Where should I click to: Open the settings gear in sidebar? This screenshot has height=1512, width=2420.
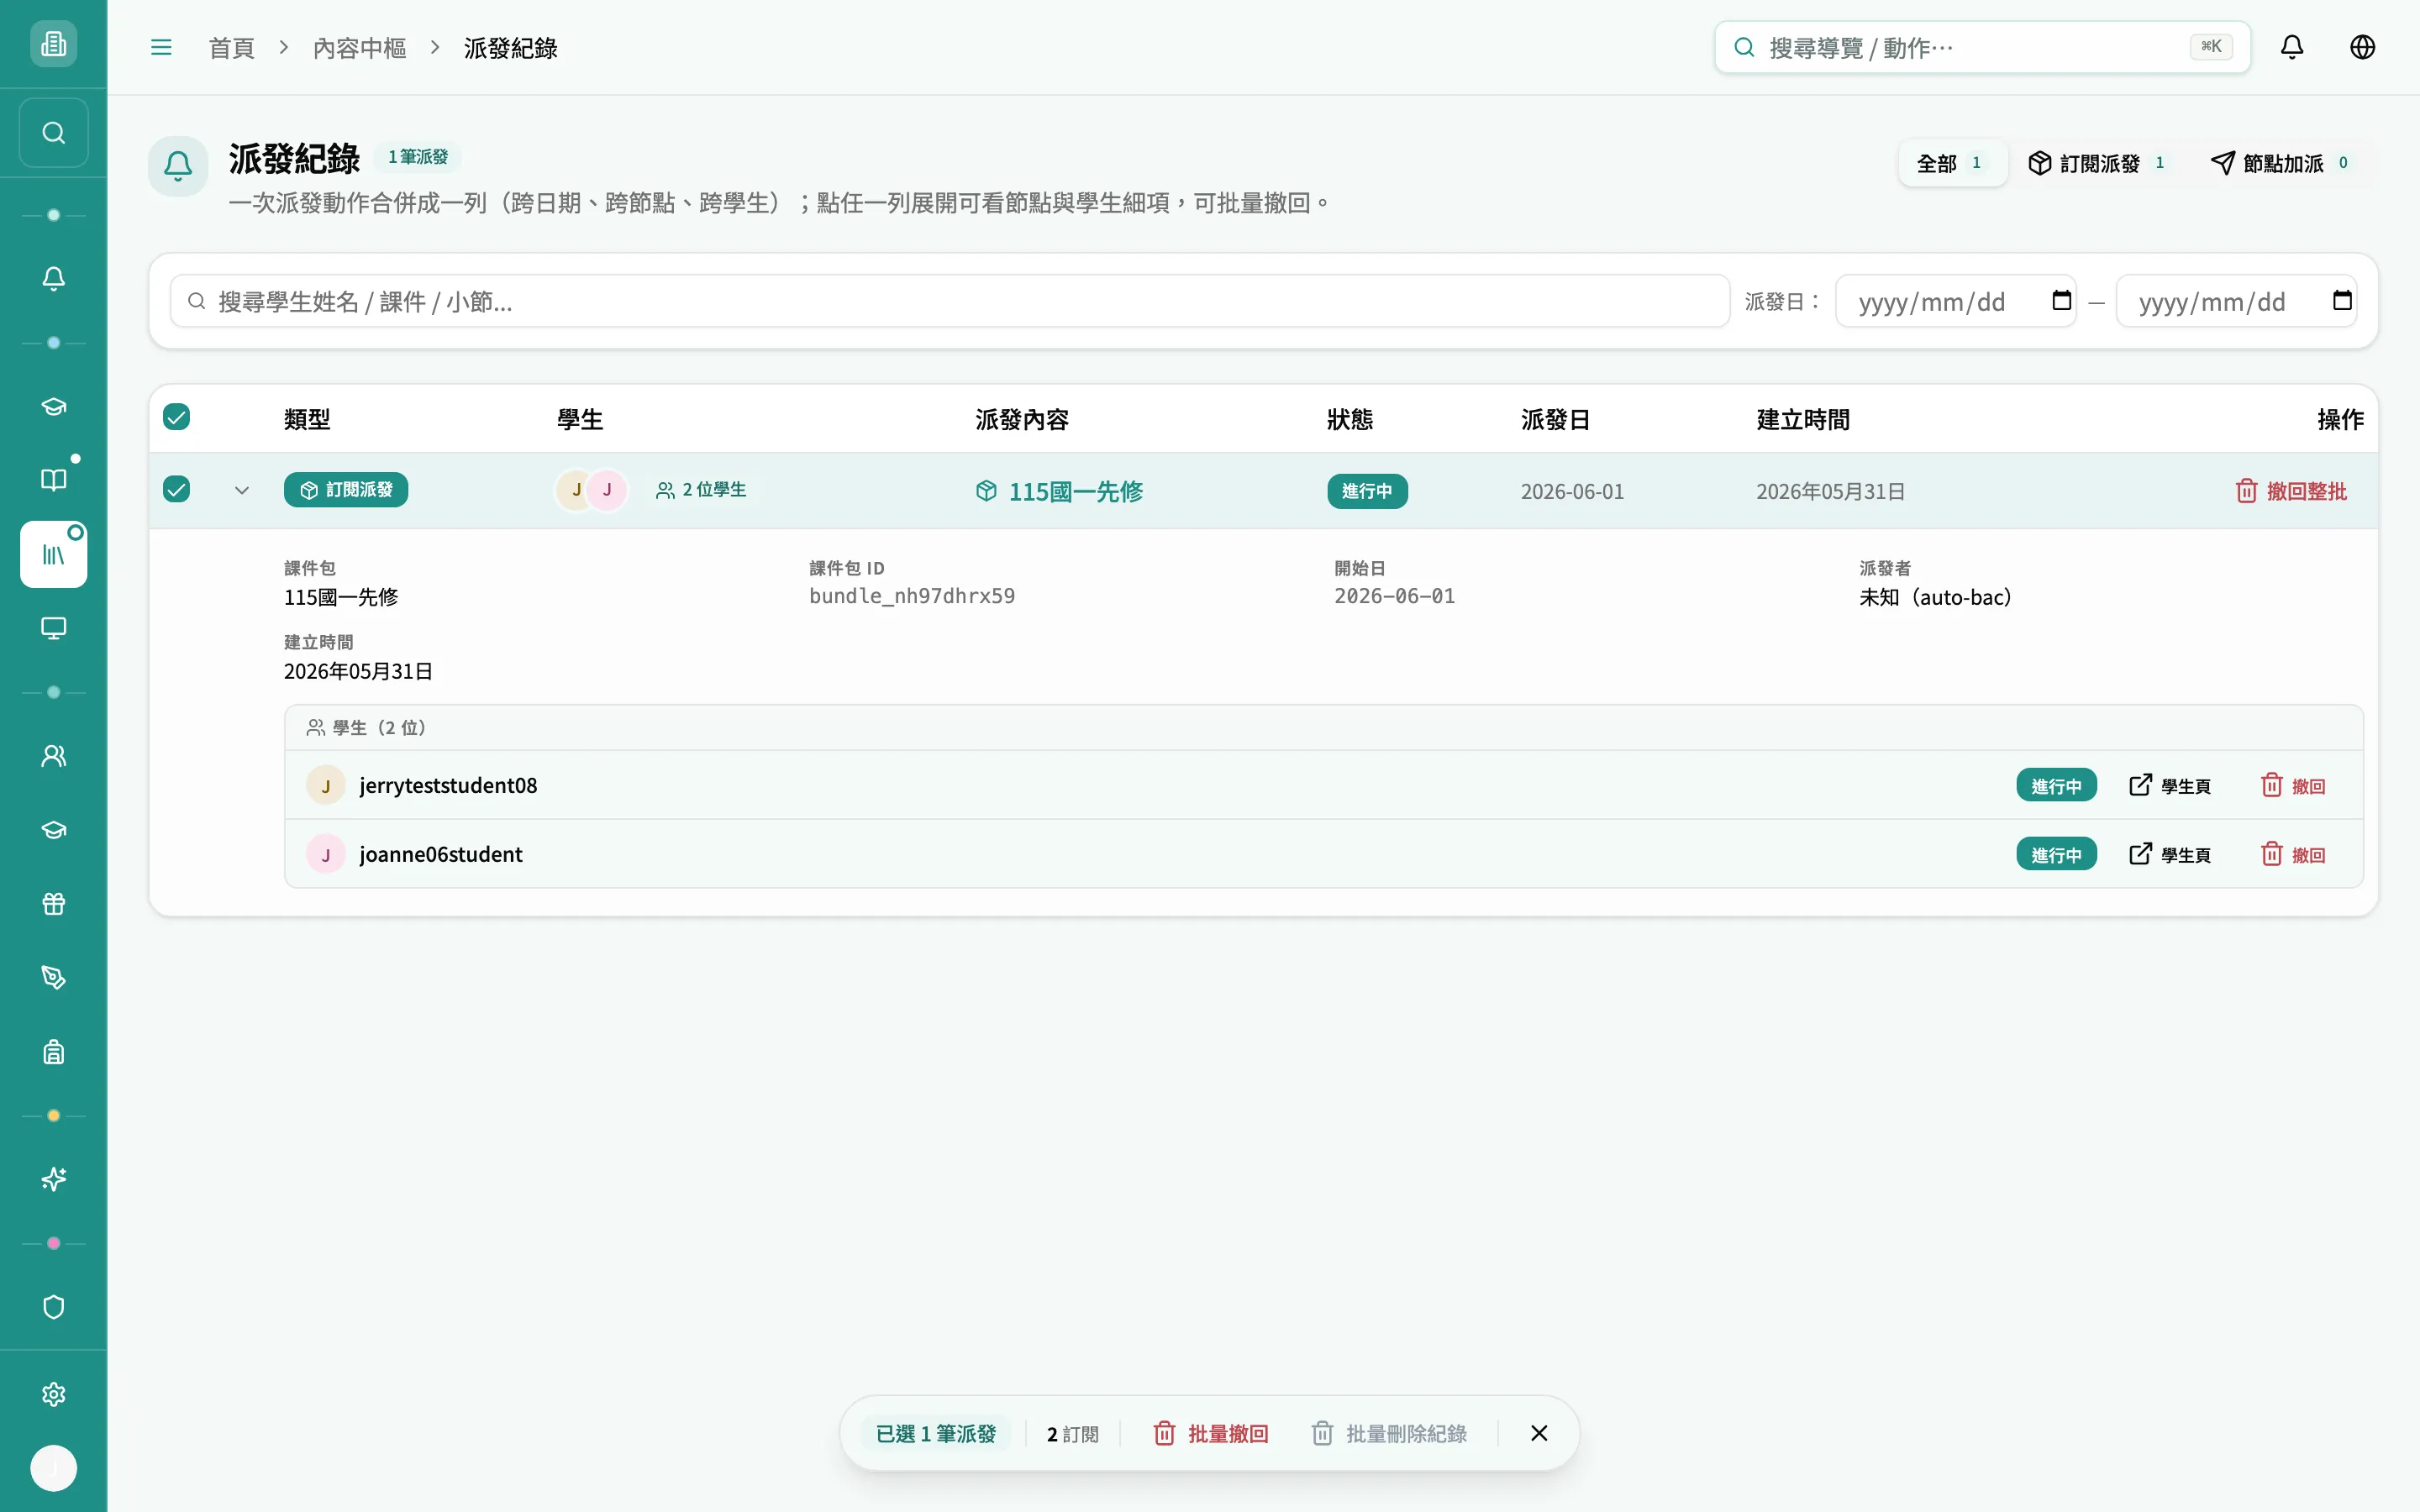point(54,1394)
